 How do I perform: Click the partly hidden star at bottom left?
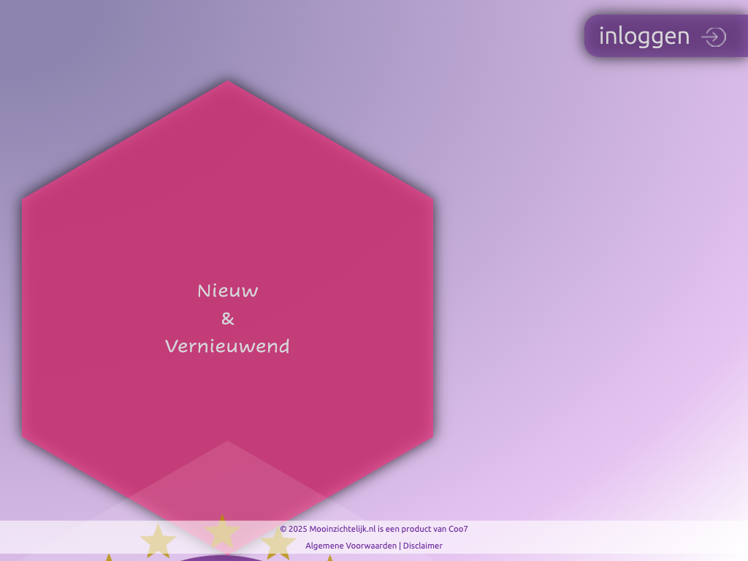109,557
